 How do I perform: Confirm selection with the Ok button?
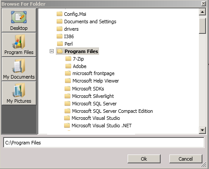click(x=144, y=159)
